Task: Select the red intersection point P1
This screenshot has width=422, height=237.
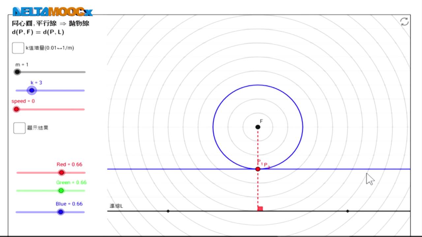Action: [258, 169]
